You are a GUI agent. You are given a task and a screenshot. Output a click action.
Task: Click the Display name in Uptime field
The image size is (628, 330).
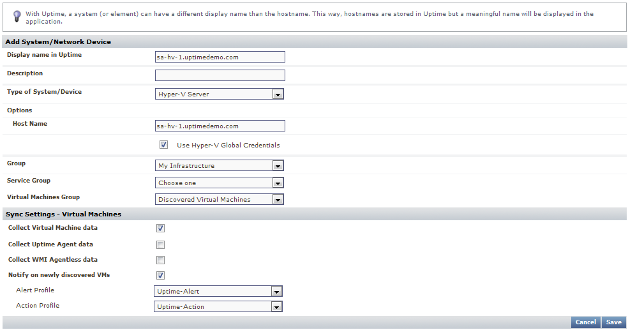tap(220, 57)
